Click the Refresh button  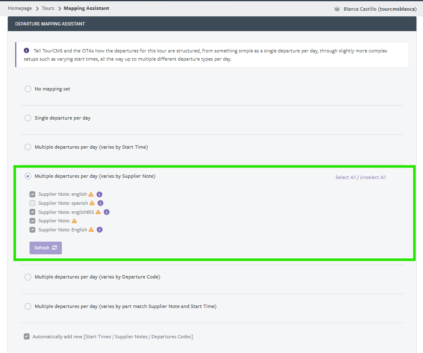tap(45, 248)
